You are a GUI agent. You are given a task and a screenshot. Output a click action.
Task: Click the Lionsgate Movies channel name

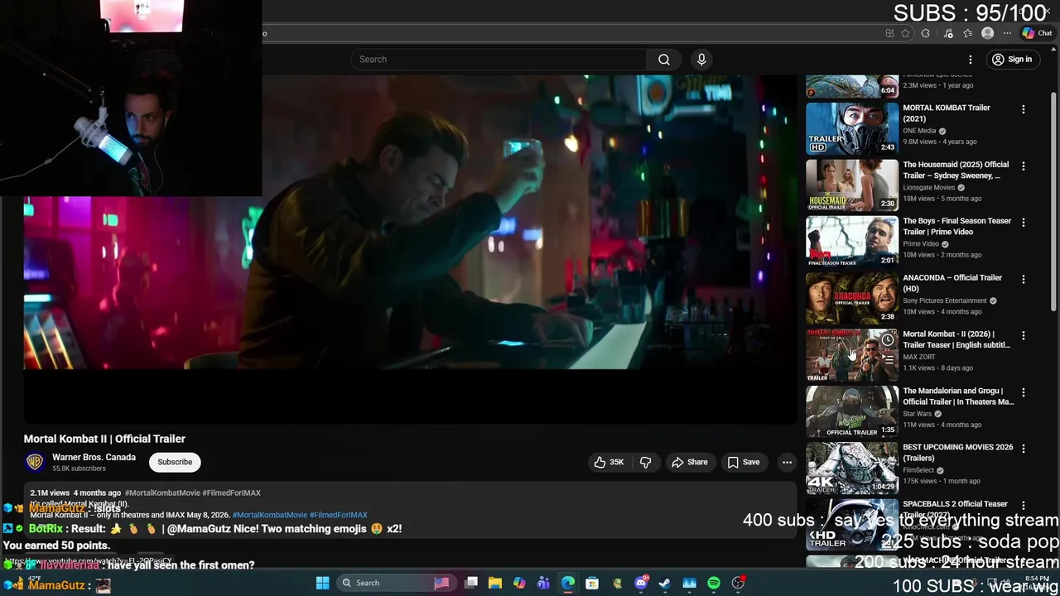929,188
